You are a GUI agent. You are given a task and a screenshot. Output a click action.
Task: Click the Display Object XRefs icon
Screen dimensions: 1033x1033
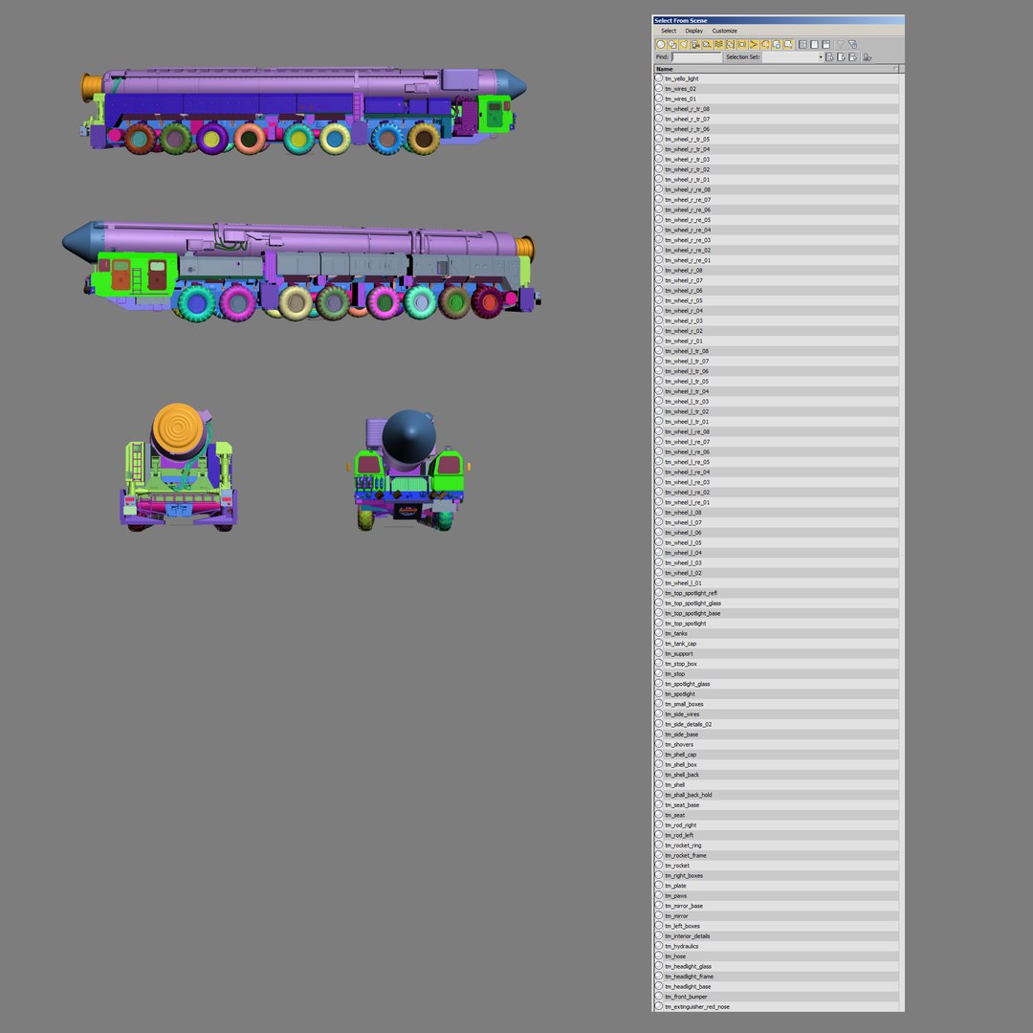742,44
